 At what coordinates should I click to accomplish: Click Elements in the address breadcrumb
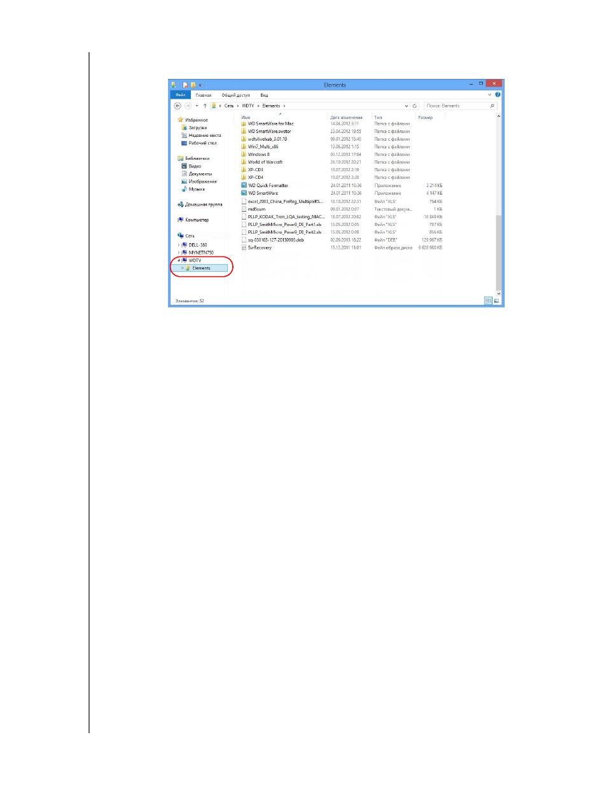point(271,106)
